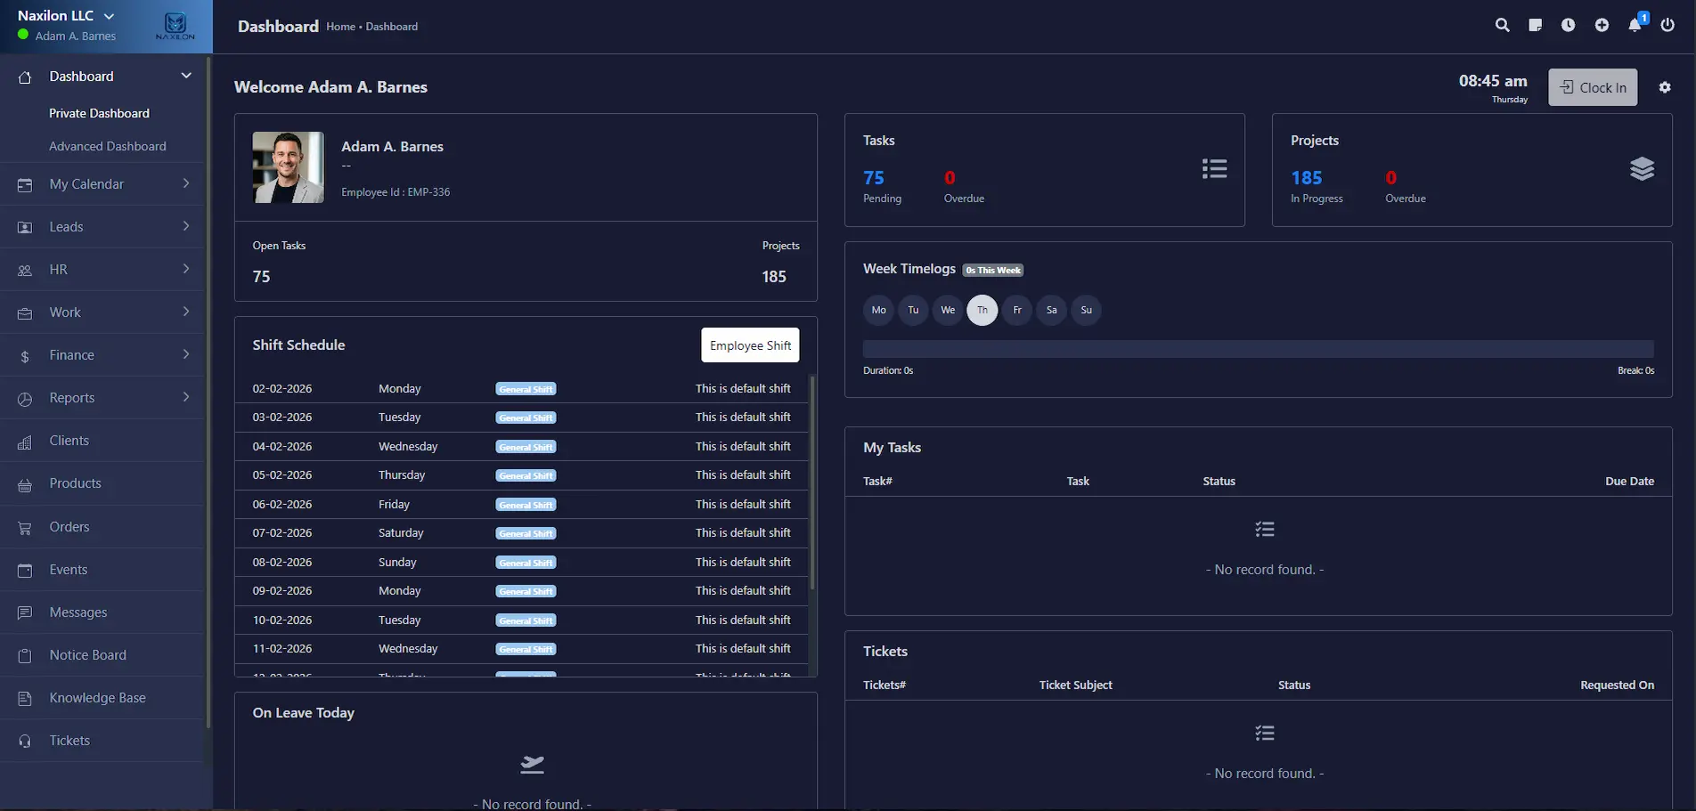The height and width of the screenshot is (811, 1696).
Task: Click the week timelog progress bar
Action: click(x=1258, y=349)
